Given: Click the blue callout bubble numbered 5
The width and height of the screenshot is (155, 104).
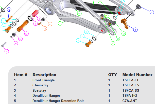Looking at the screenshot, I should click(151, 12).
